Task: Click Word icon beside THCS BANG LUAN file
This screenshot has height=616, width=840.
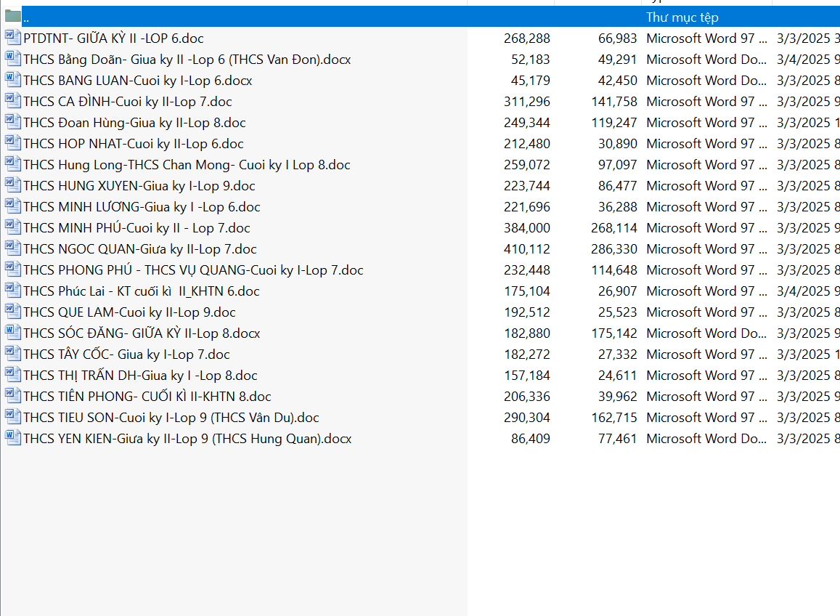Action: (x=12, y=80)
